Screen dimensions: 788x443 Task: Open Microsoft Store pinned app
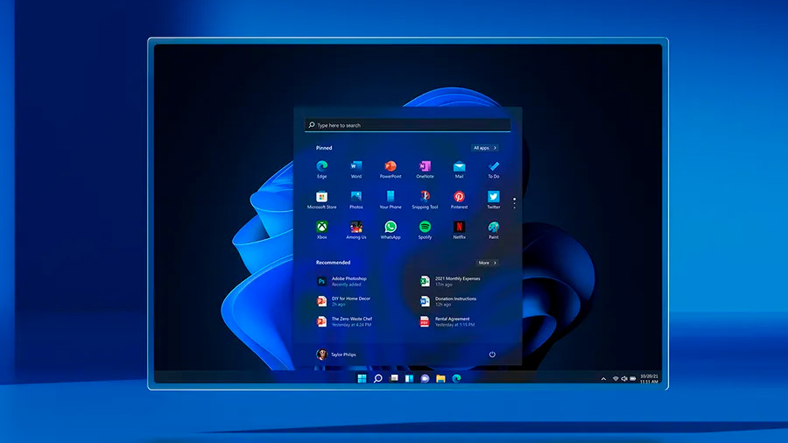point(321,197)
